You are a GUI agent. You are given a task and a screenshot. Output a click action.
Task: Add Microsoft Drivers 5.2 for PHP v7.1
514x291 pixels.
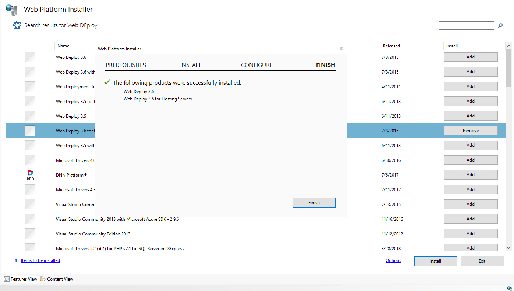(471, 248)
